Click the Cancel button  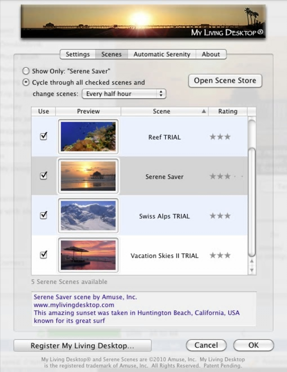[206, 345]
